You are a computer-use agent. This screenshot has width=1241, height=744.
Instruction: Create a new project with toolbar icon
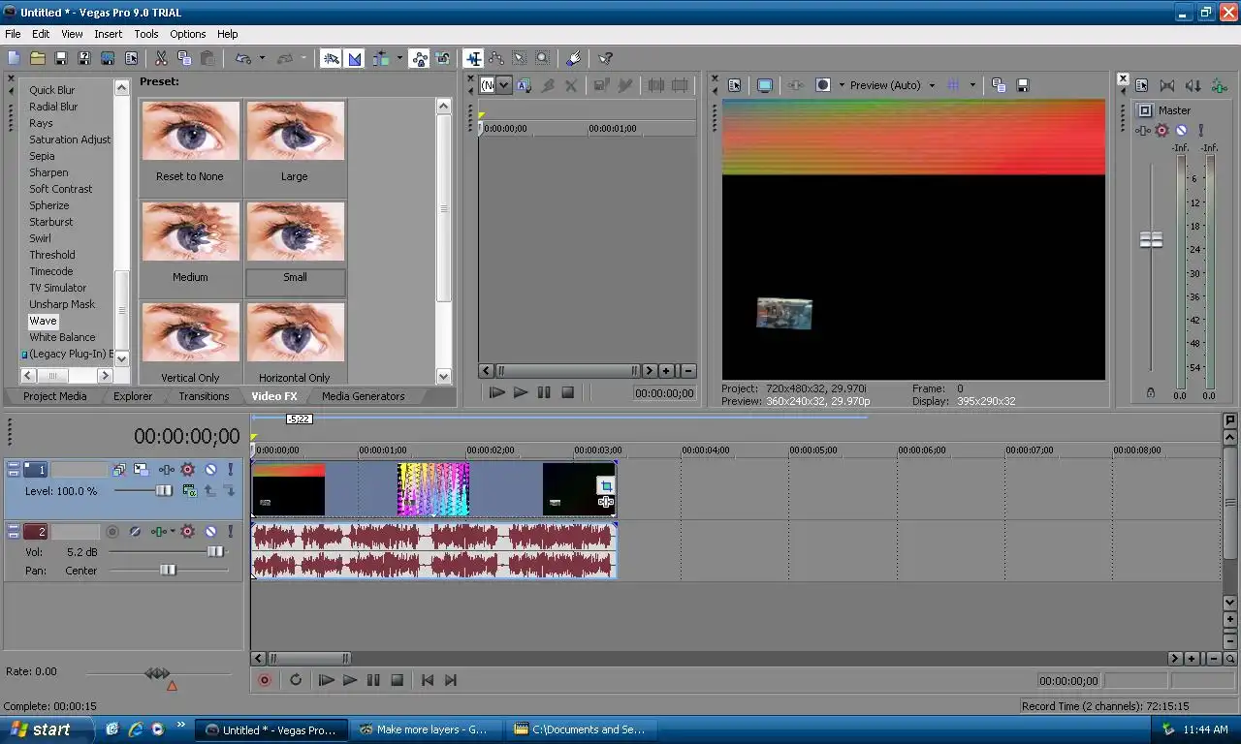14,59
